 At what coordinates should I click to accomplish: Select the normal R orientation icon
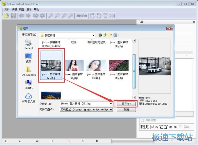click(x=142, y=127)
